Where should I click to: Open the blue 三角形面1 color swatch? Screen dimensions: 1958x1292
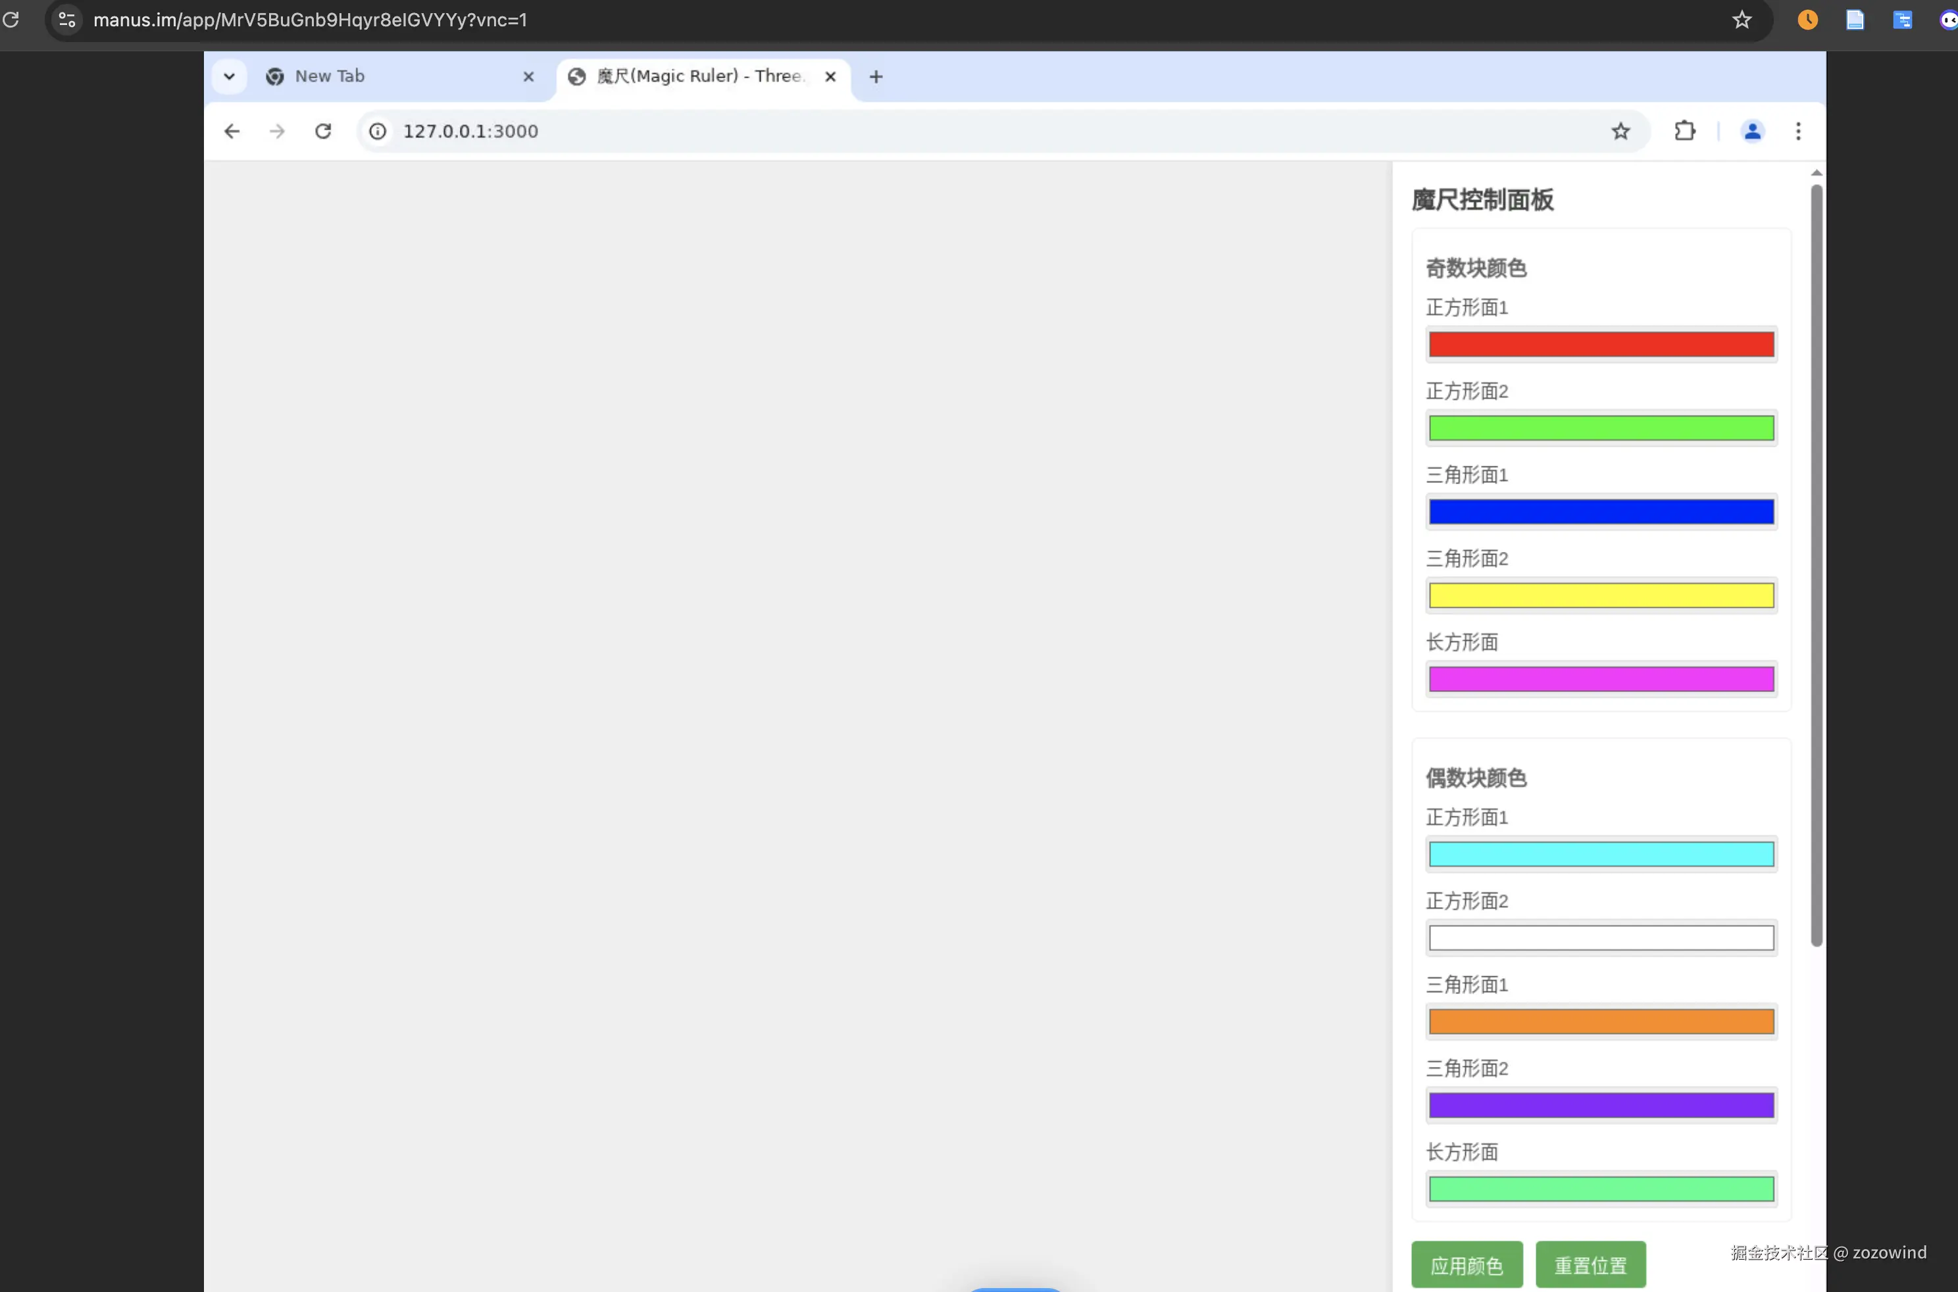1600,512
